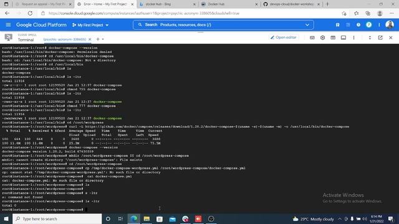Close the docker hub - Bing tab
The height and width of the screenshot is (224, 399).
(195, 4)
